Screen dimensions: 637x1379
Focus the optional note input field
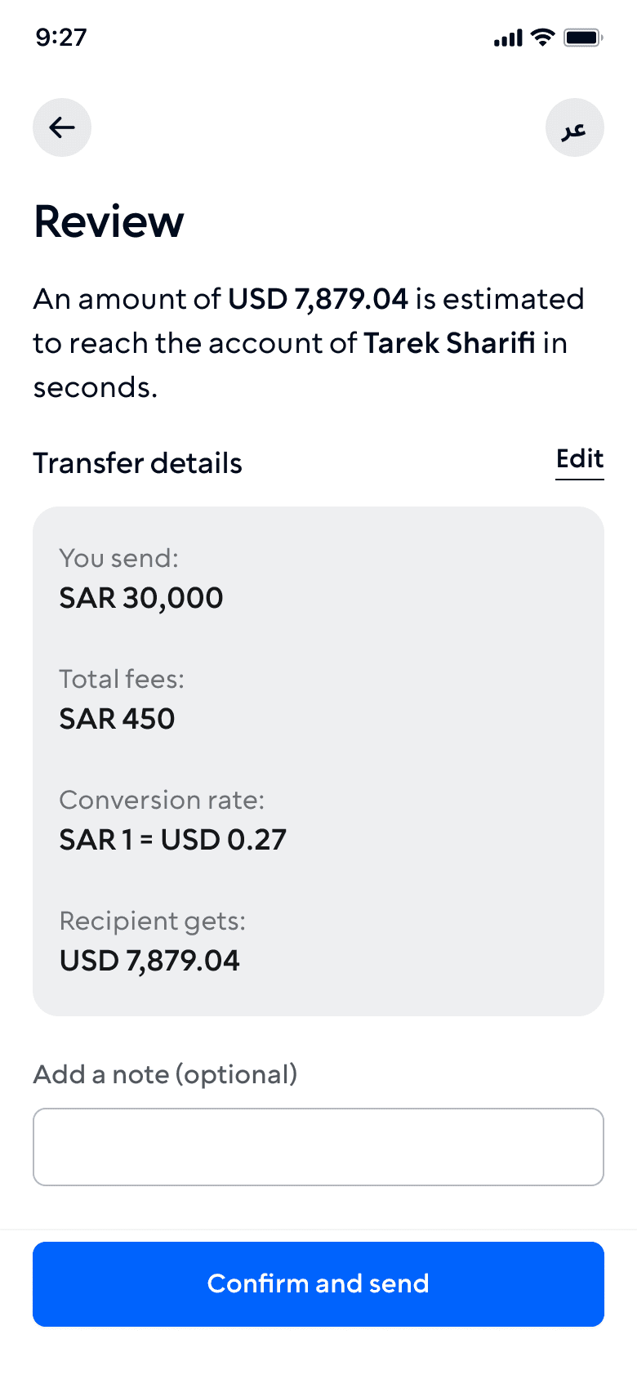click(x=318, y=1147)
